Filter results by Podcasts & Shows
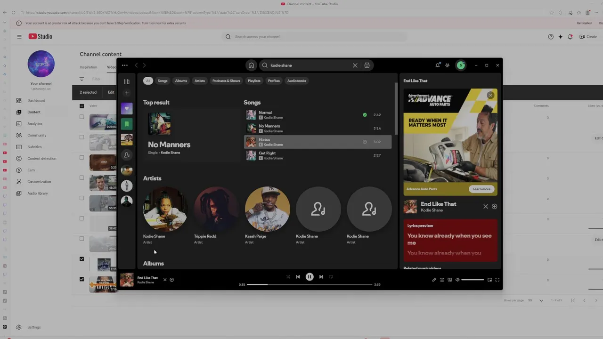The image size is (603, 339). point(226,81)
